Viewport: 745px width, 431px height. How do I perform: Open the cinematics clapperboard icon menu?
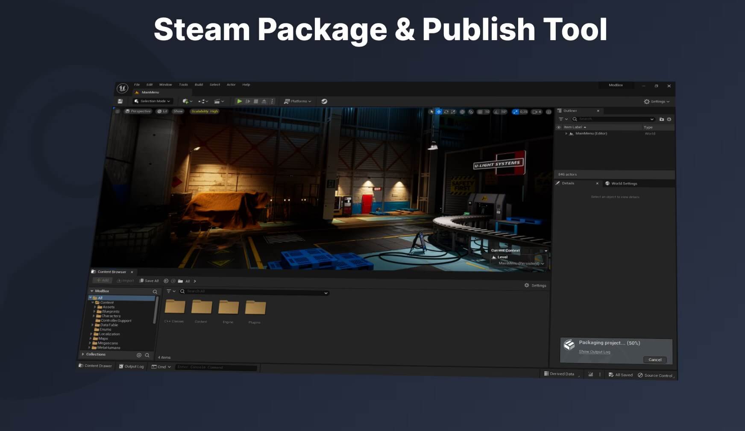click(x=219, y=101)
